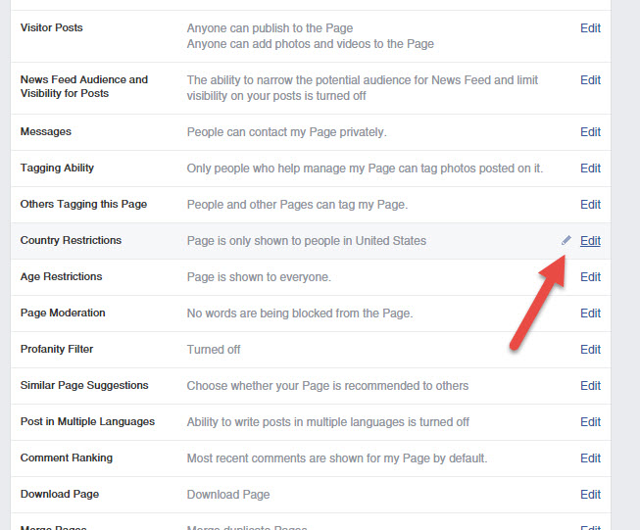The width and height of the screenshot is (640, 530).
Task: Select the Profanity Filter label
Action: [x=57, y=349]
